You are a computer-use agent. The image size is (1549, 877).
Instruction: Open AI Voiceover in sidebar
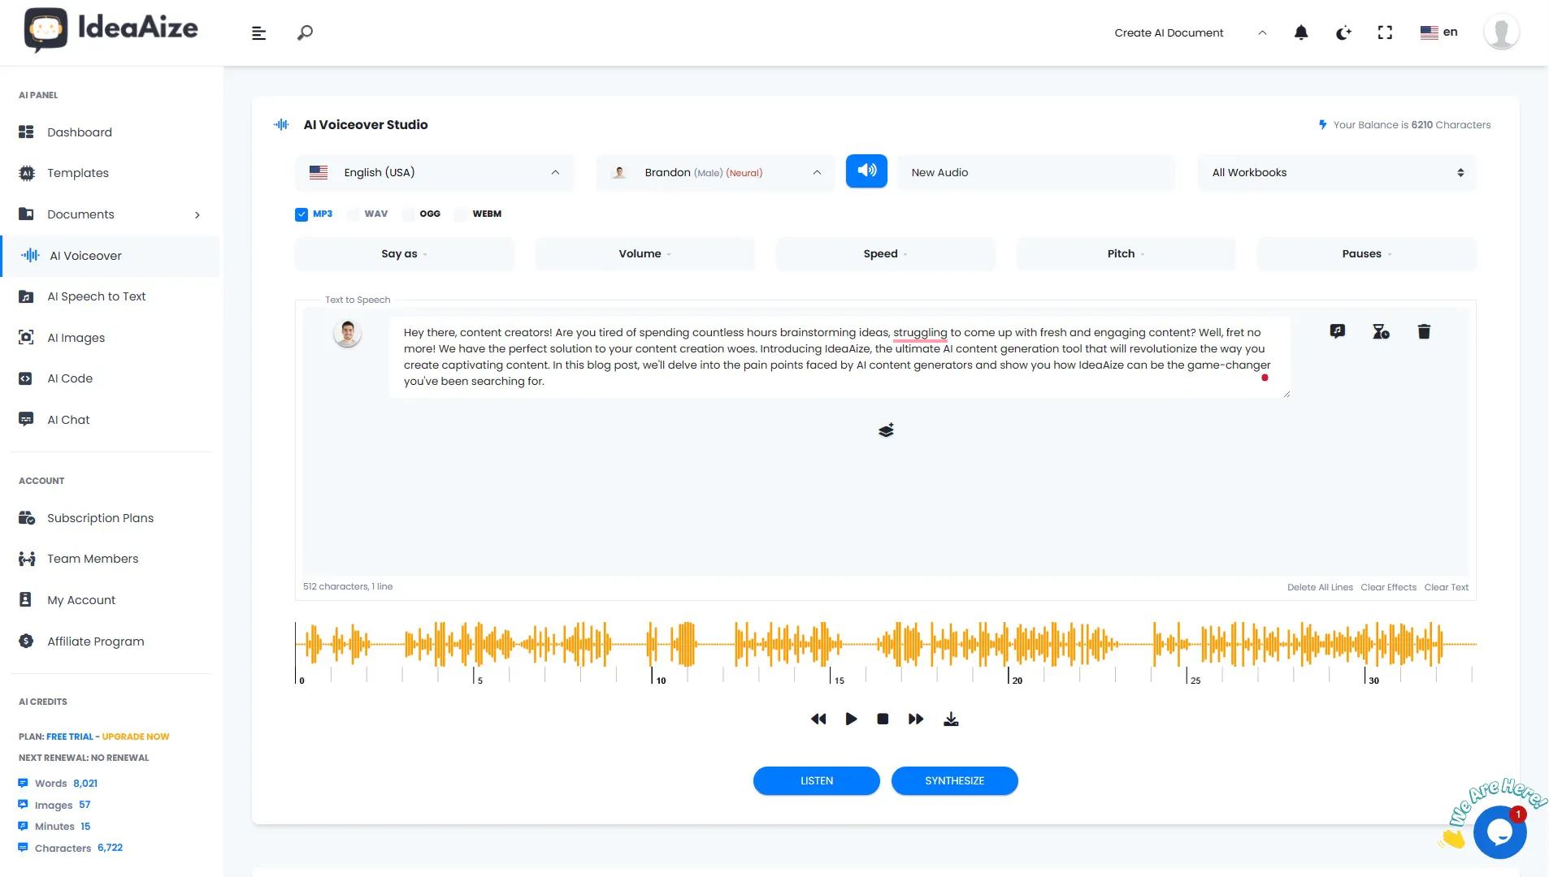click(111, 256)
